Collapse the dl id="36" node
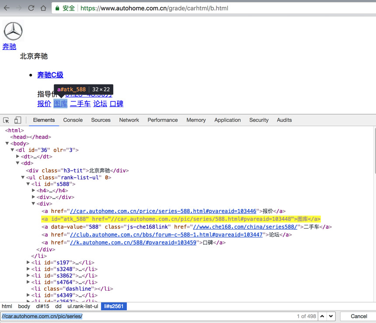The width and height of the screenshot is (376, 323). tap(12, 150)
